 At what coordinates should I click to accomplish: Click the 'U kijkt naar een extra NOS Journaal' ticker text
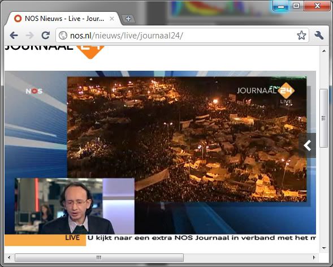(x=201, y=238)
